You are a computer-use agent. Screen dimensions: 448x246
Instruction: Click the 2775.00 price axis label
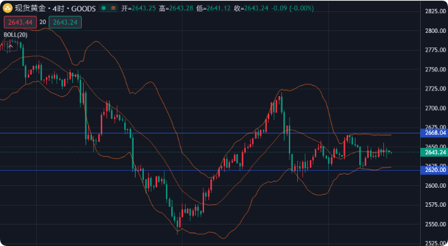pyautogui.click(x=435, y=50)
